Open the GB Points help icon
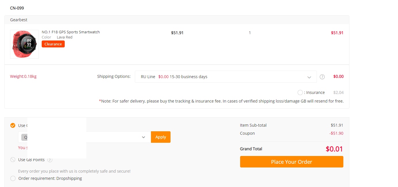398x187 pixels. (50, 160)
